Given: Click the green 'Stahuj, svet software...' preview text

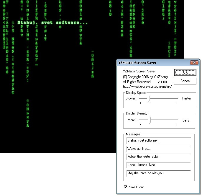Looking at the screenshot, I should pyautogui.click(x=52, y=23).
